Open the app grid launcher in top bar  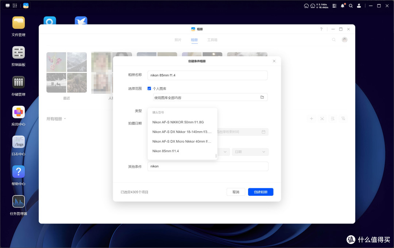point(15,5)
